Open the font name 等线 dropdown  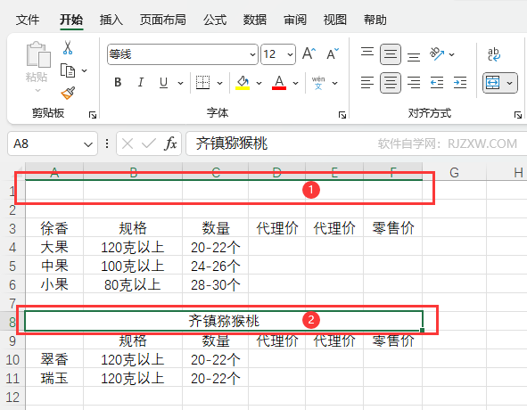point(252,54)
